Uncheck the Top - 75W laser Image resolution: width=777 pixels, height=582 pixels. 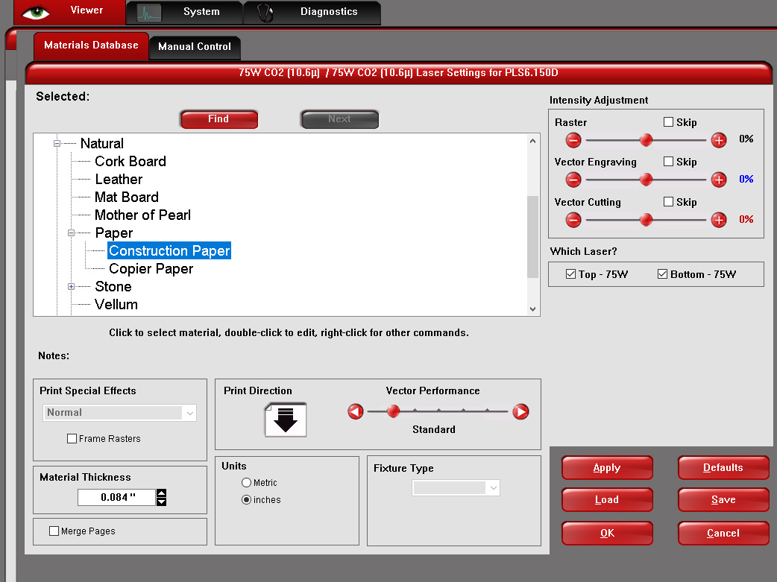click(x=571, y=274)
